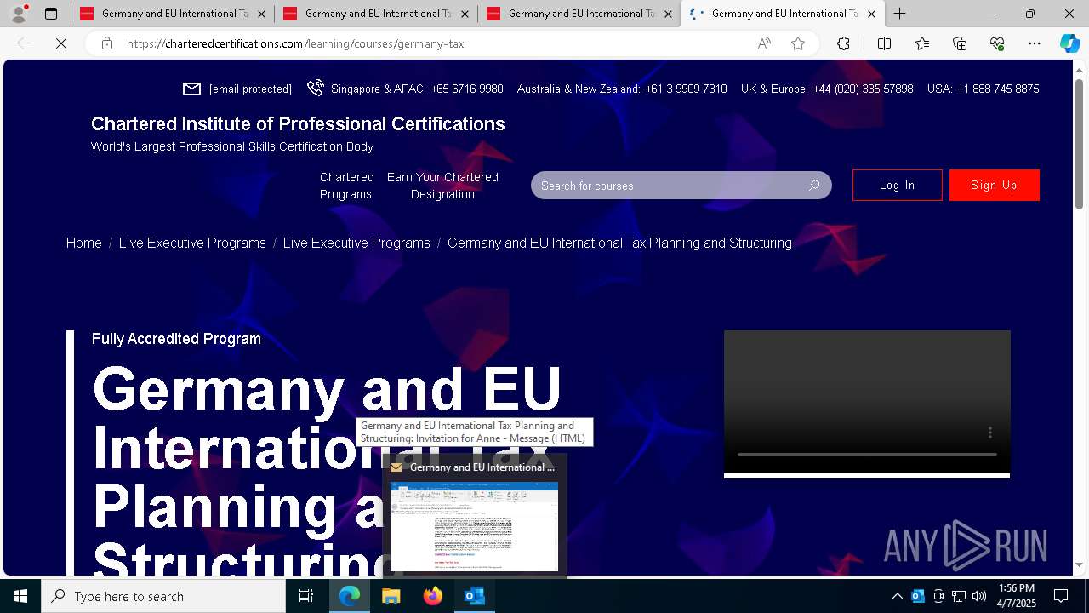Click the Australia & New Zealand phone number
Viewport: 1089px width, 613px height.
point(686,89)
